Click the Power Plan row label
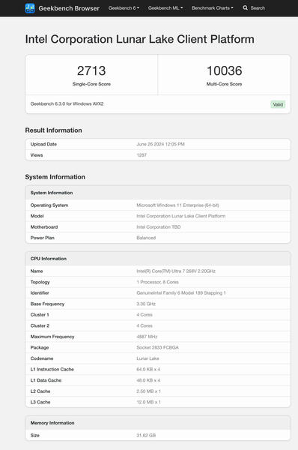 point(42,238)
